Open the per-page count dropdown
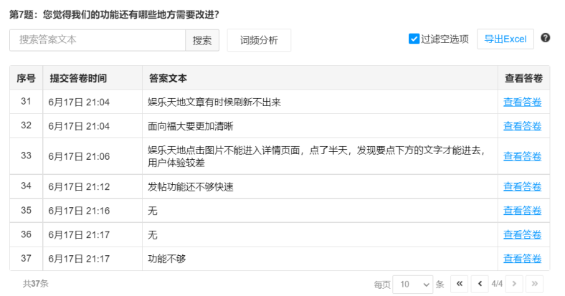Viewport: 565px width, 296px height. pos(414,284)
